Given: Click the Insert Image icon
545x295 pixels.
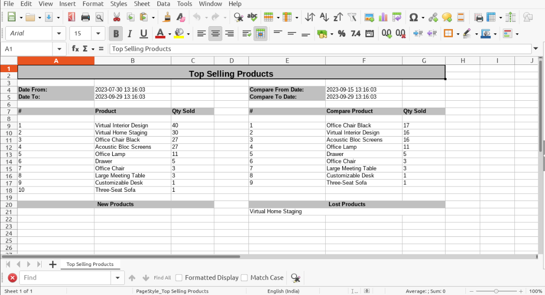Looking at the screenshot, I should [369, 17].
